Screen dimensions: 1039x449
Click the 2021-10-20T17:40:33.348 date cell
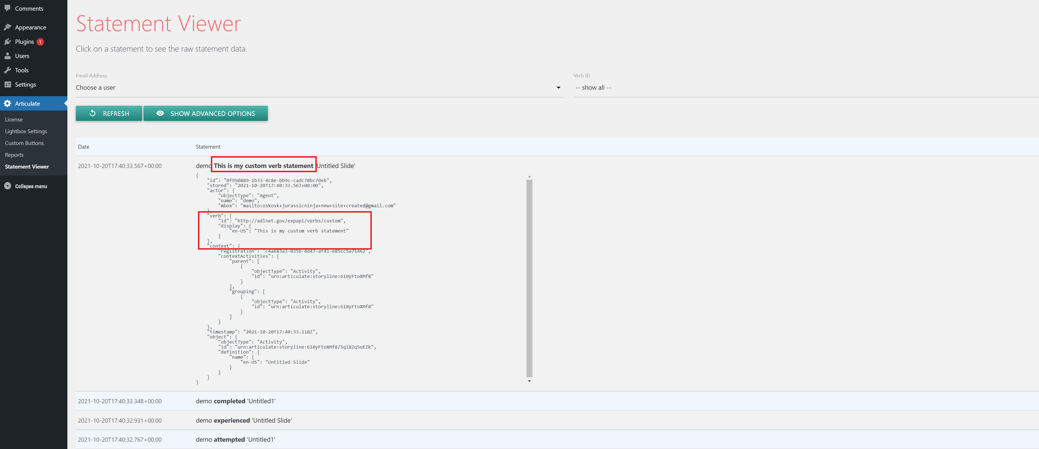pos(120,401)
